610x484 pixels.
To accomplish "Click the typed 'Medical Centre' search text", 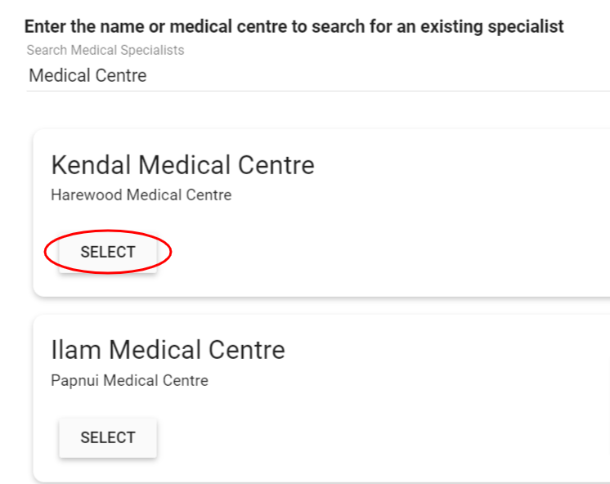I will pos(87,76).
